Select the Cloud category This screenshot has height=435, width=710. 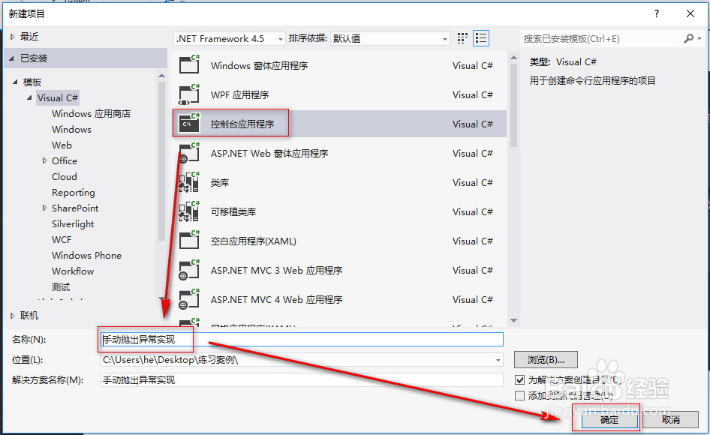pos(65,176)
